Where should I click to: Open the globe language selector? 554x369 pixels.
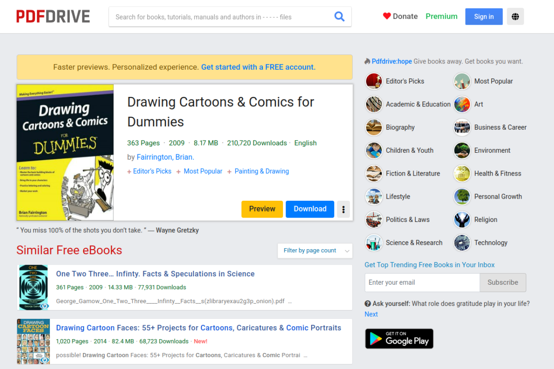tap(515, 16)
